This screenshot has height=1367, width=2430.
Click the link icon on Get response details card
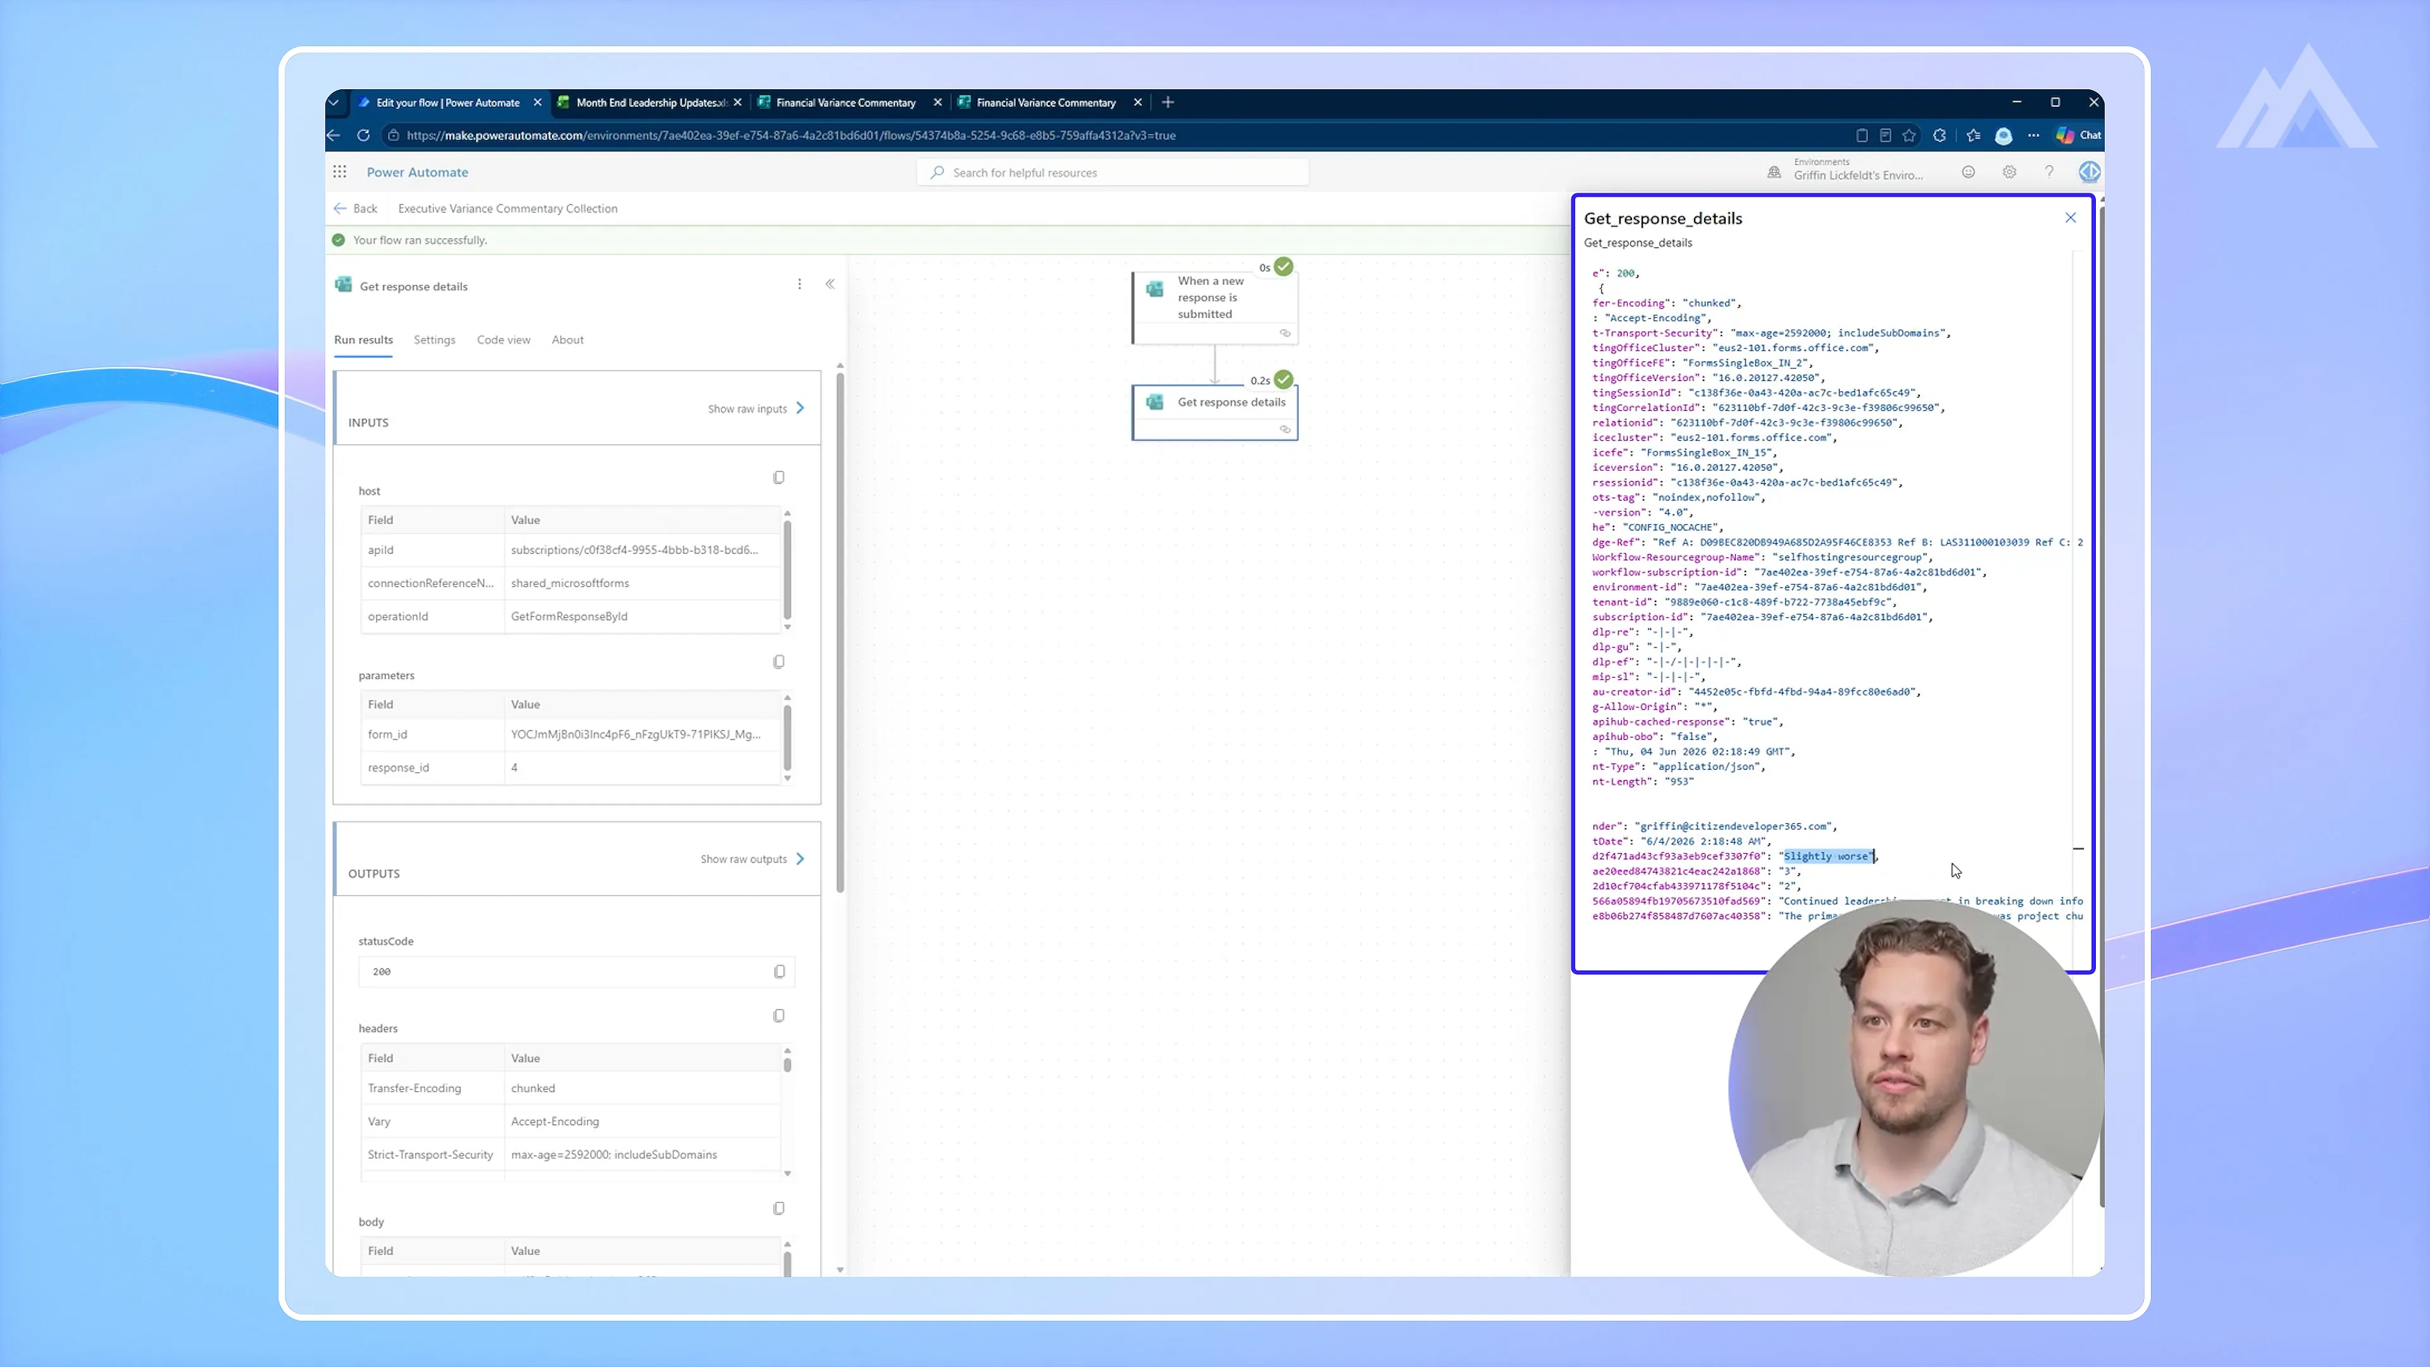click(1285, 429)
